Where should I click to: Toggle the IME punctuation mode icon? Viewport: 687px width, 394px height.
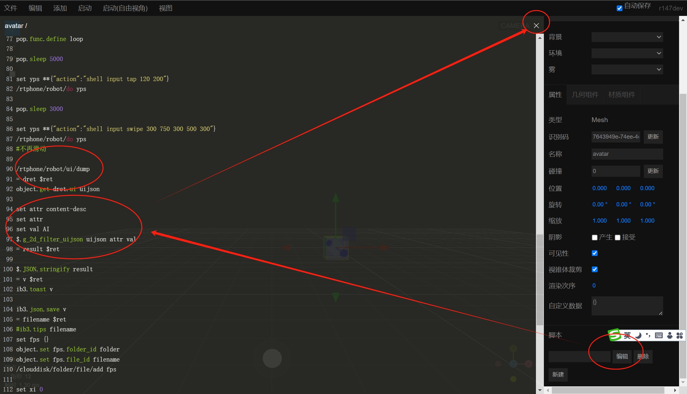coord(648,335)
